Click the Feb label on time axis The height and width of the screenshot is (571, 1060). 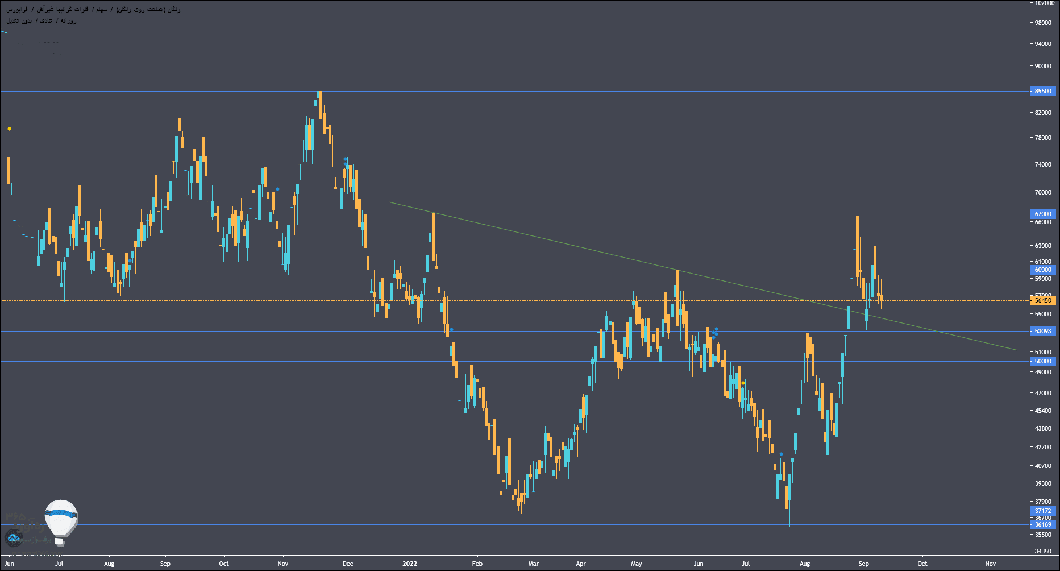point(477,564)
